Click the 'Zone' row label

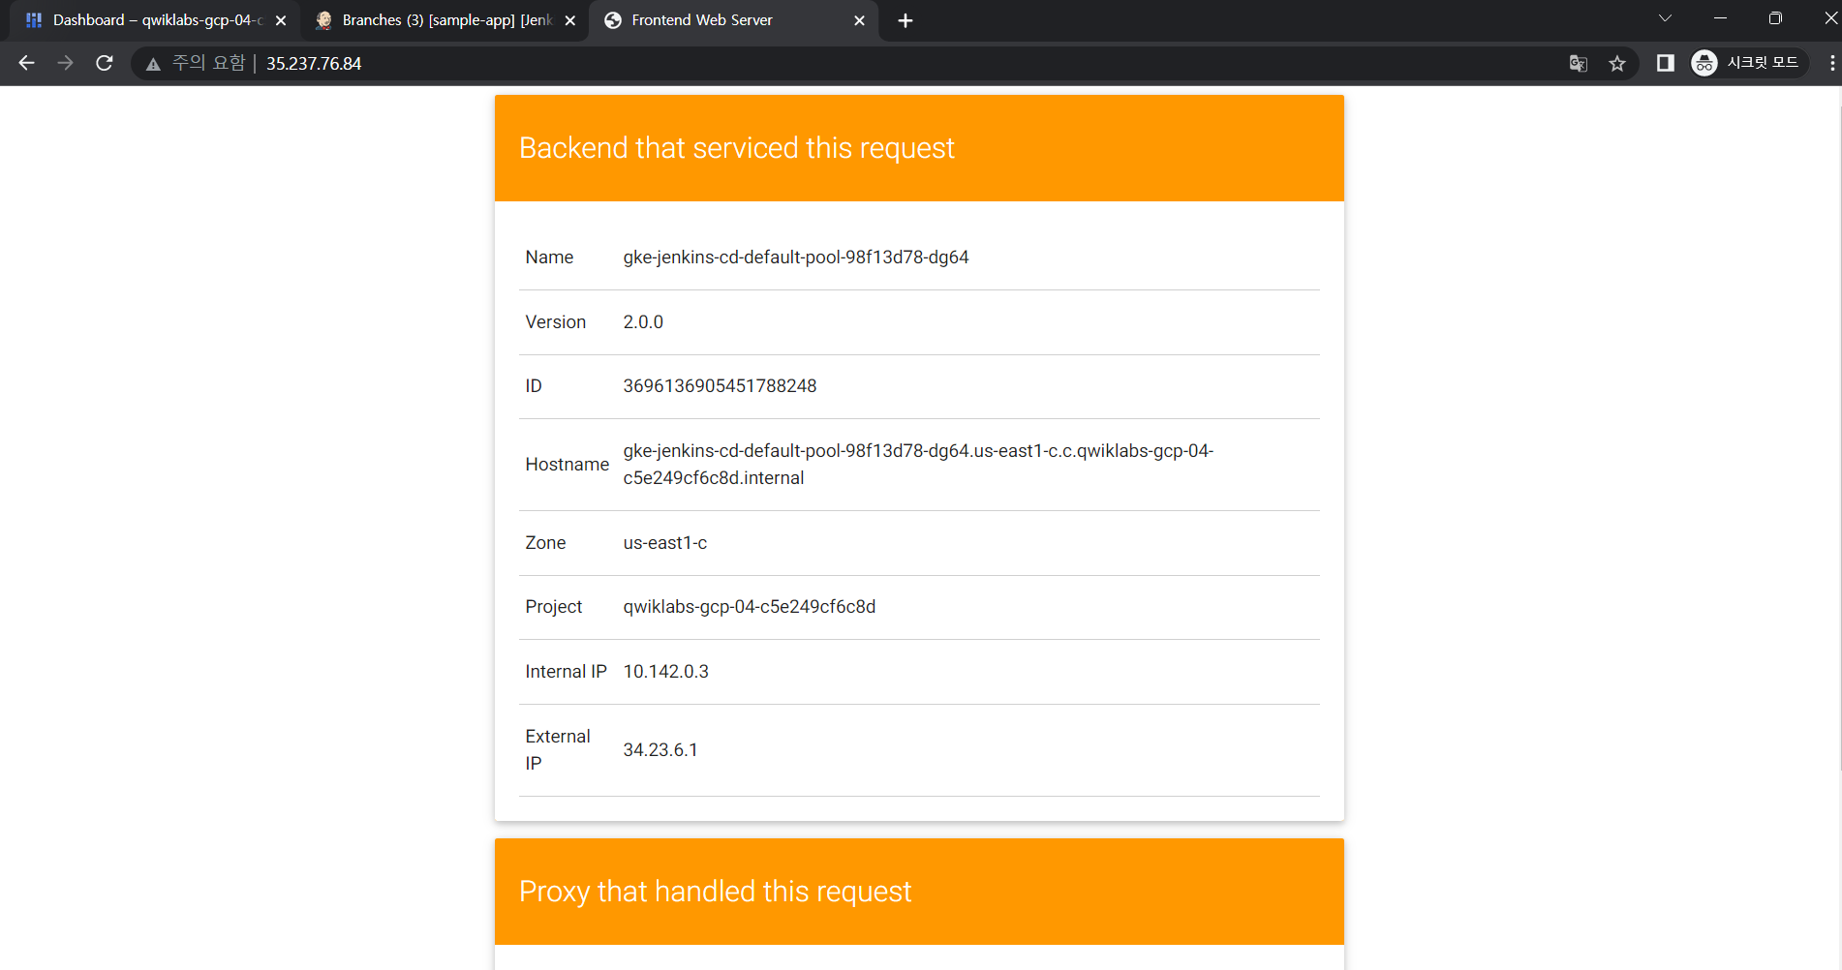[x=545, y=543]
